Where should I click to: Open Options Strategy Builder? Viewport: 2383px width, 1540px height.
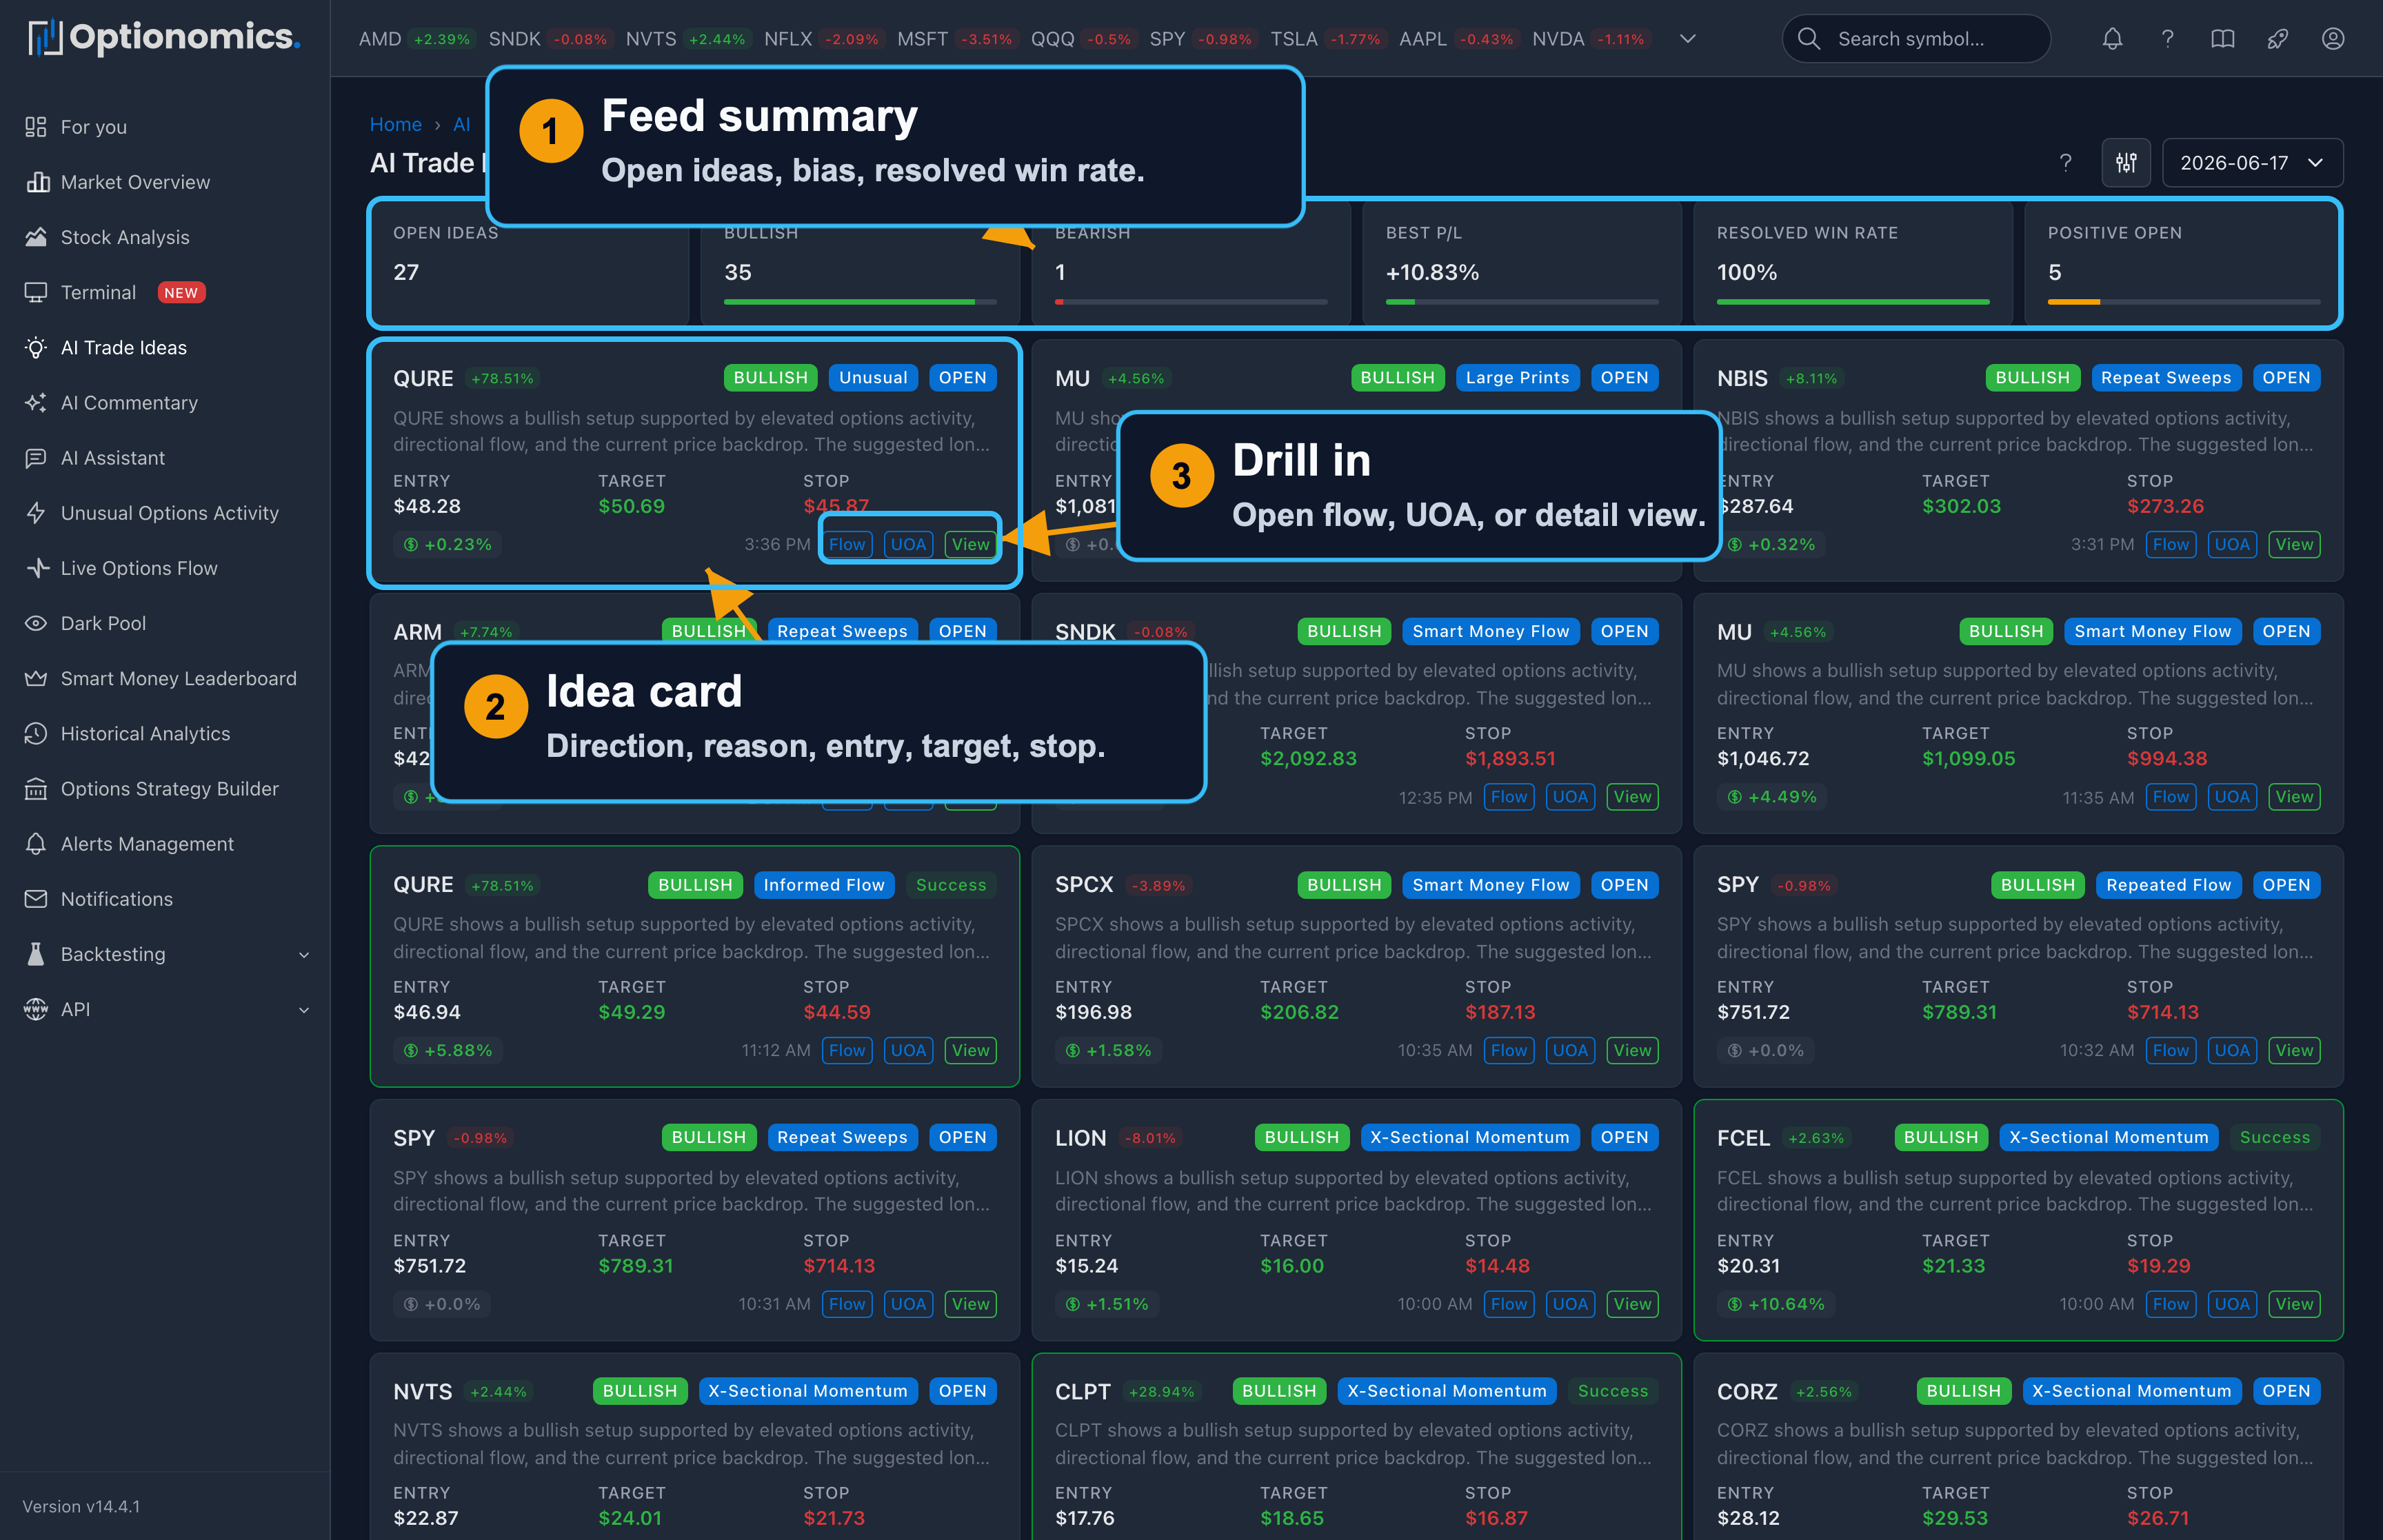click(169, 788)
